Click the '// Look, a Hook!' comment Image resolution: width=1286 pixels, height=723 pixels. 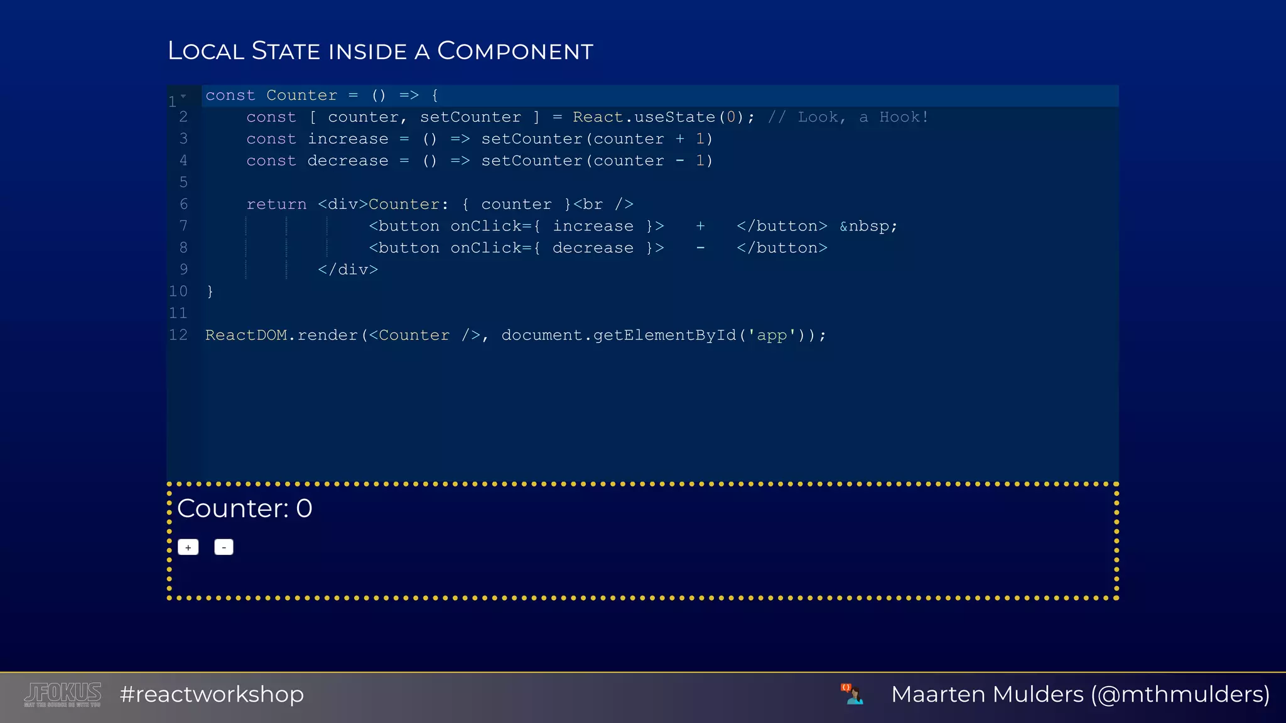(x=848, y=117)
